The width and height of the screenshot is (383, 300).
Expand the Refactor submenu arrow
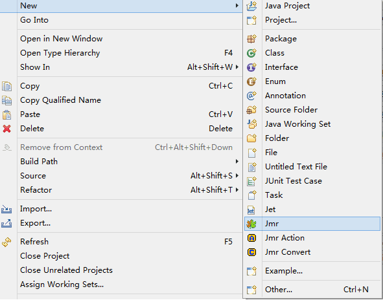[237, 190]
